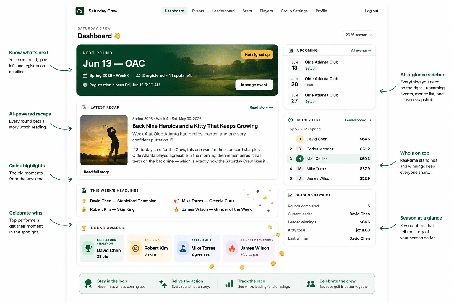454x303 pixels.
Task: Click the golfer sunset recap thumbnail
Action: [x=104, y=140]
